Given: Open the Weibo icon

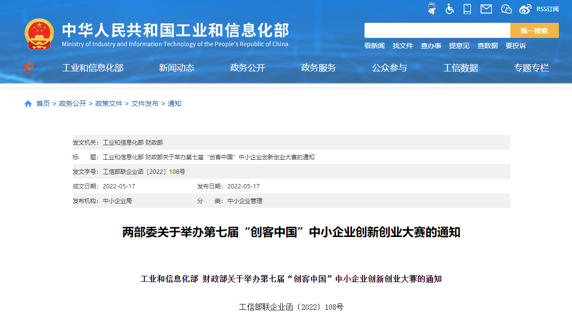Looking at the screenshot, I should pyautogui.click(x=525, y=9).
